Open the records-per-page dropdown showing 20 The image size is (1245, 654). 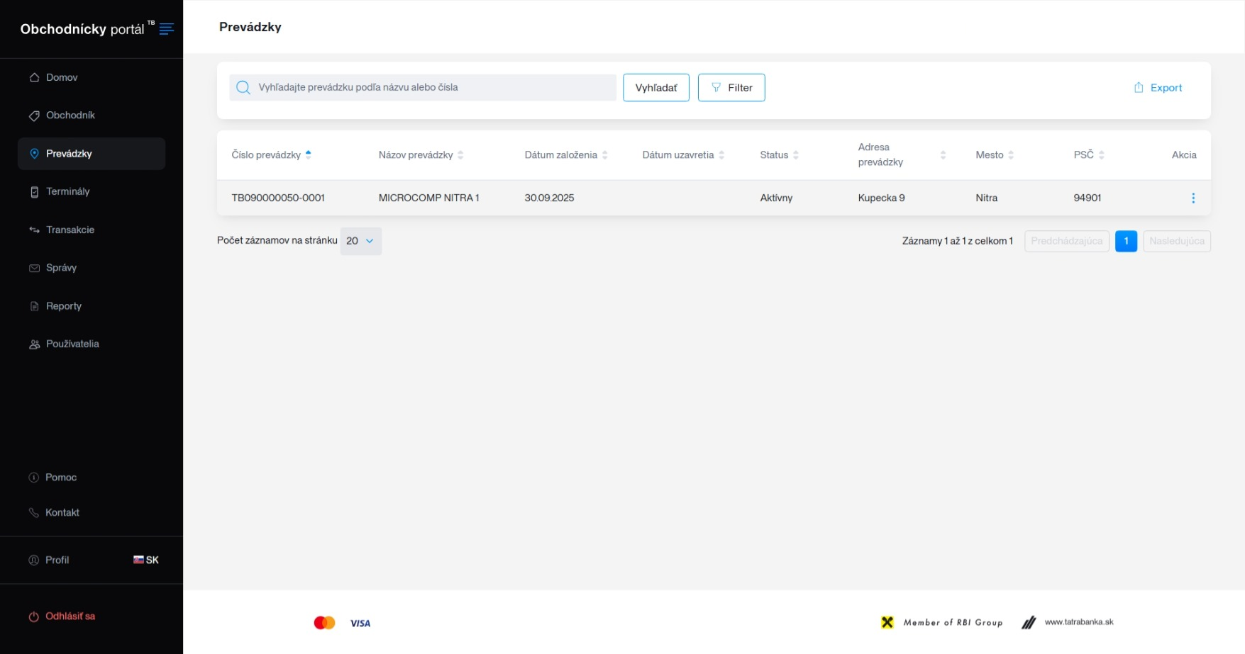coord(360,242)
